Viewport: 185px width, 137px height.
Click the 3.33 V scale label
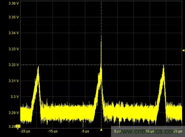(x=14, y=49)
